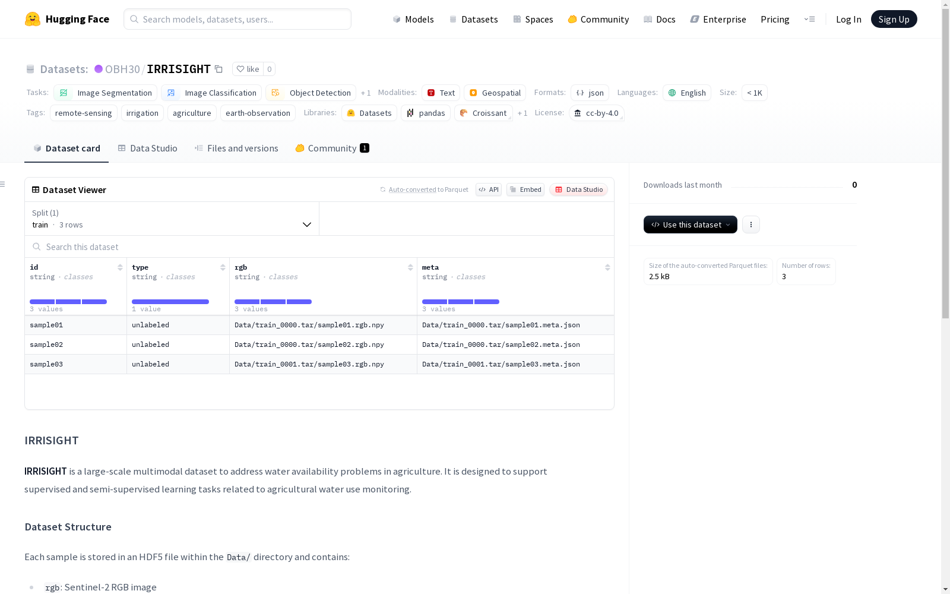Click the meta column distribution bar
Viewport: 950px width, 594px height.
461,302
